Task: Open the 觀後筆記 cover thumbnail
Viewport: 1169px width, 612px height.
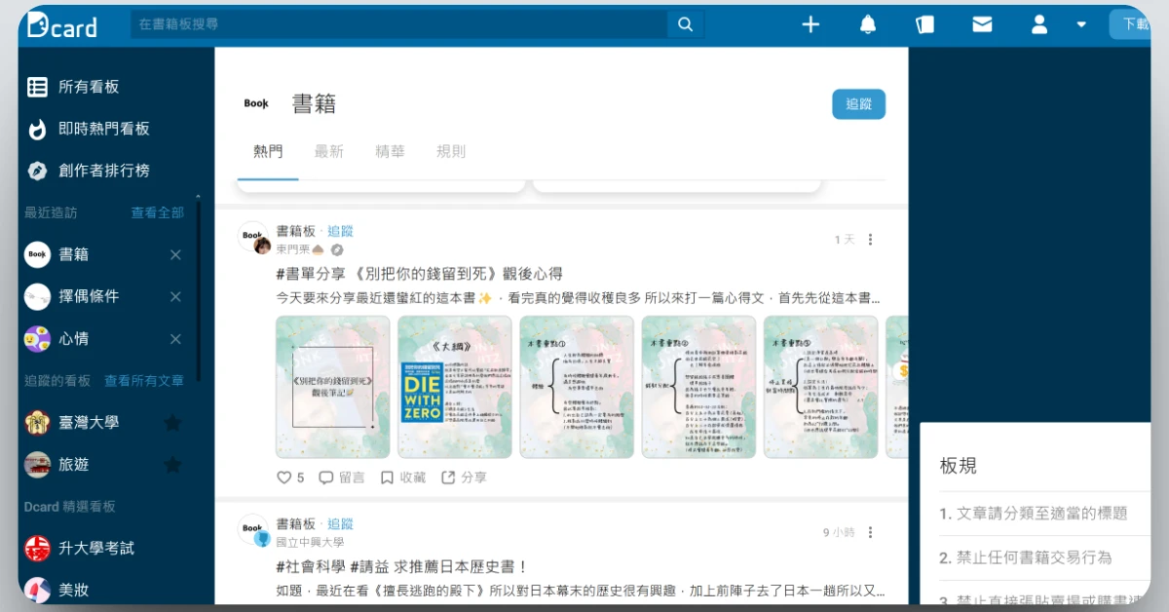Action: coord(333,387)
